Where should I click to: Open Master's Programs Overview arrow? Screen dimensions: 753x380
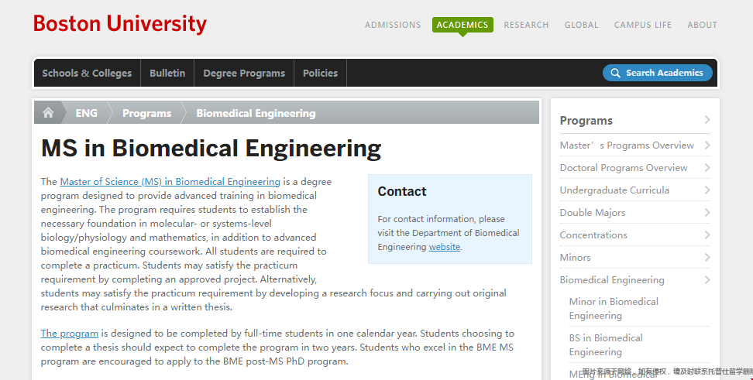(707, 145)
